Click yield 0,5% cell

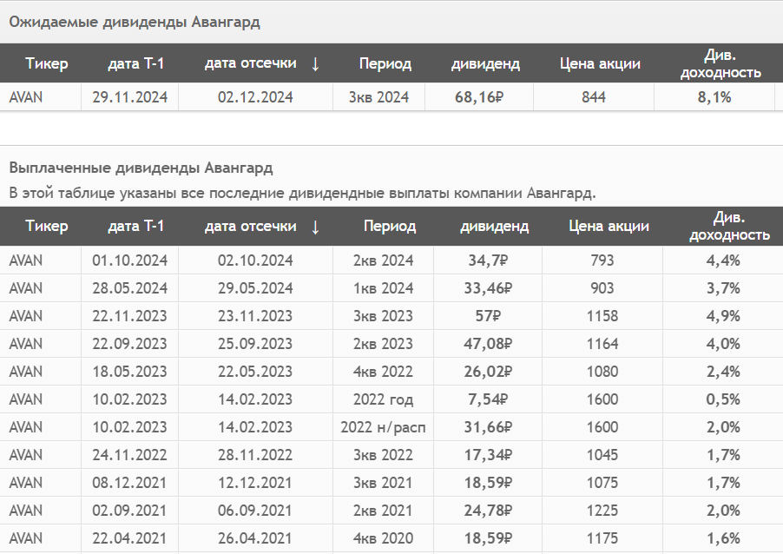click(x=723, y=399)
